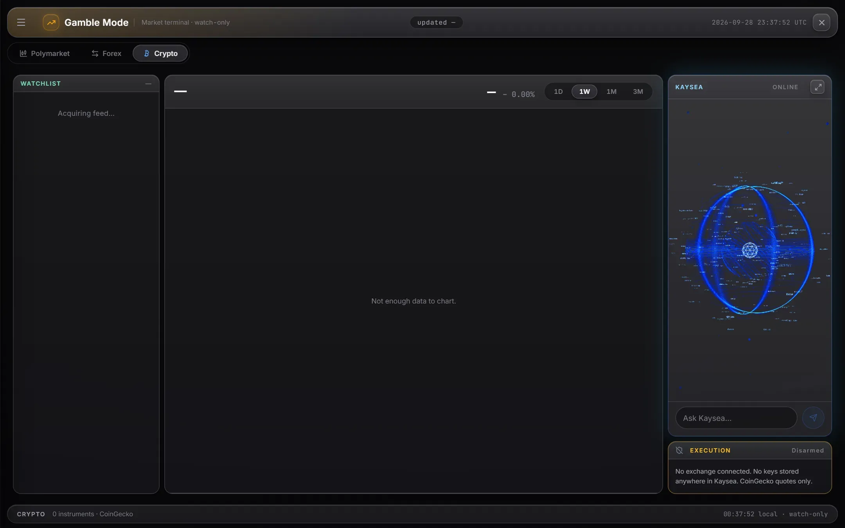The width and height of the screenshot is (845, 528).
Task: Select the Crypto tab
Action: click(x=160, y=53)
